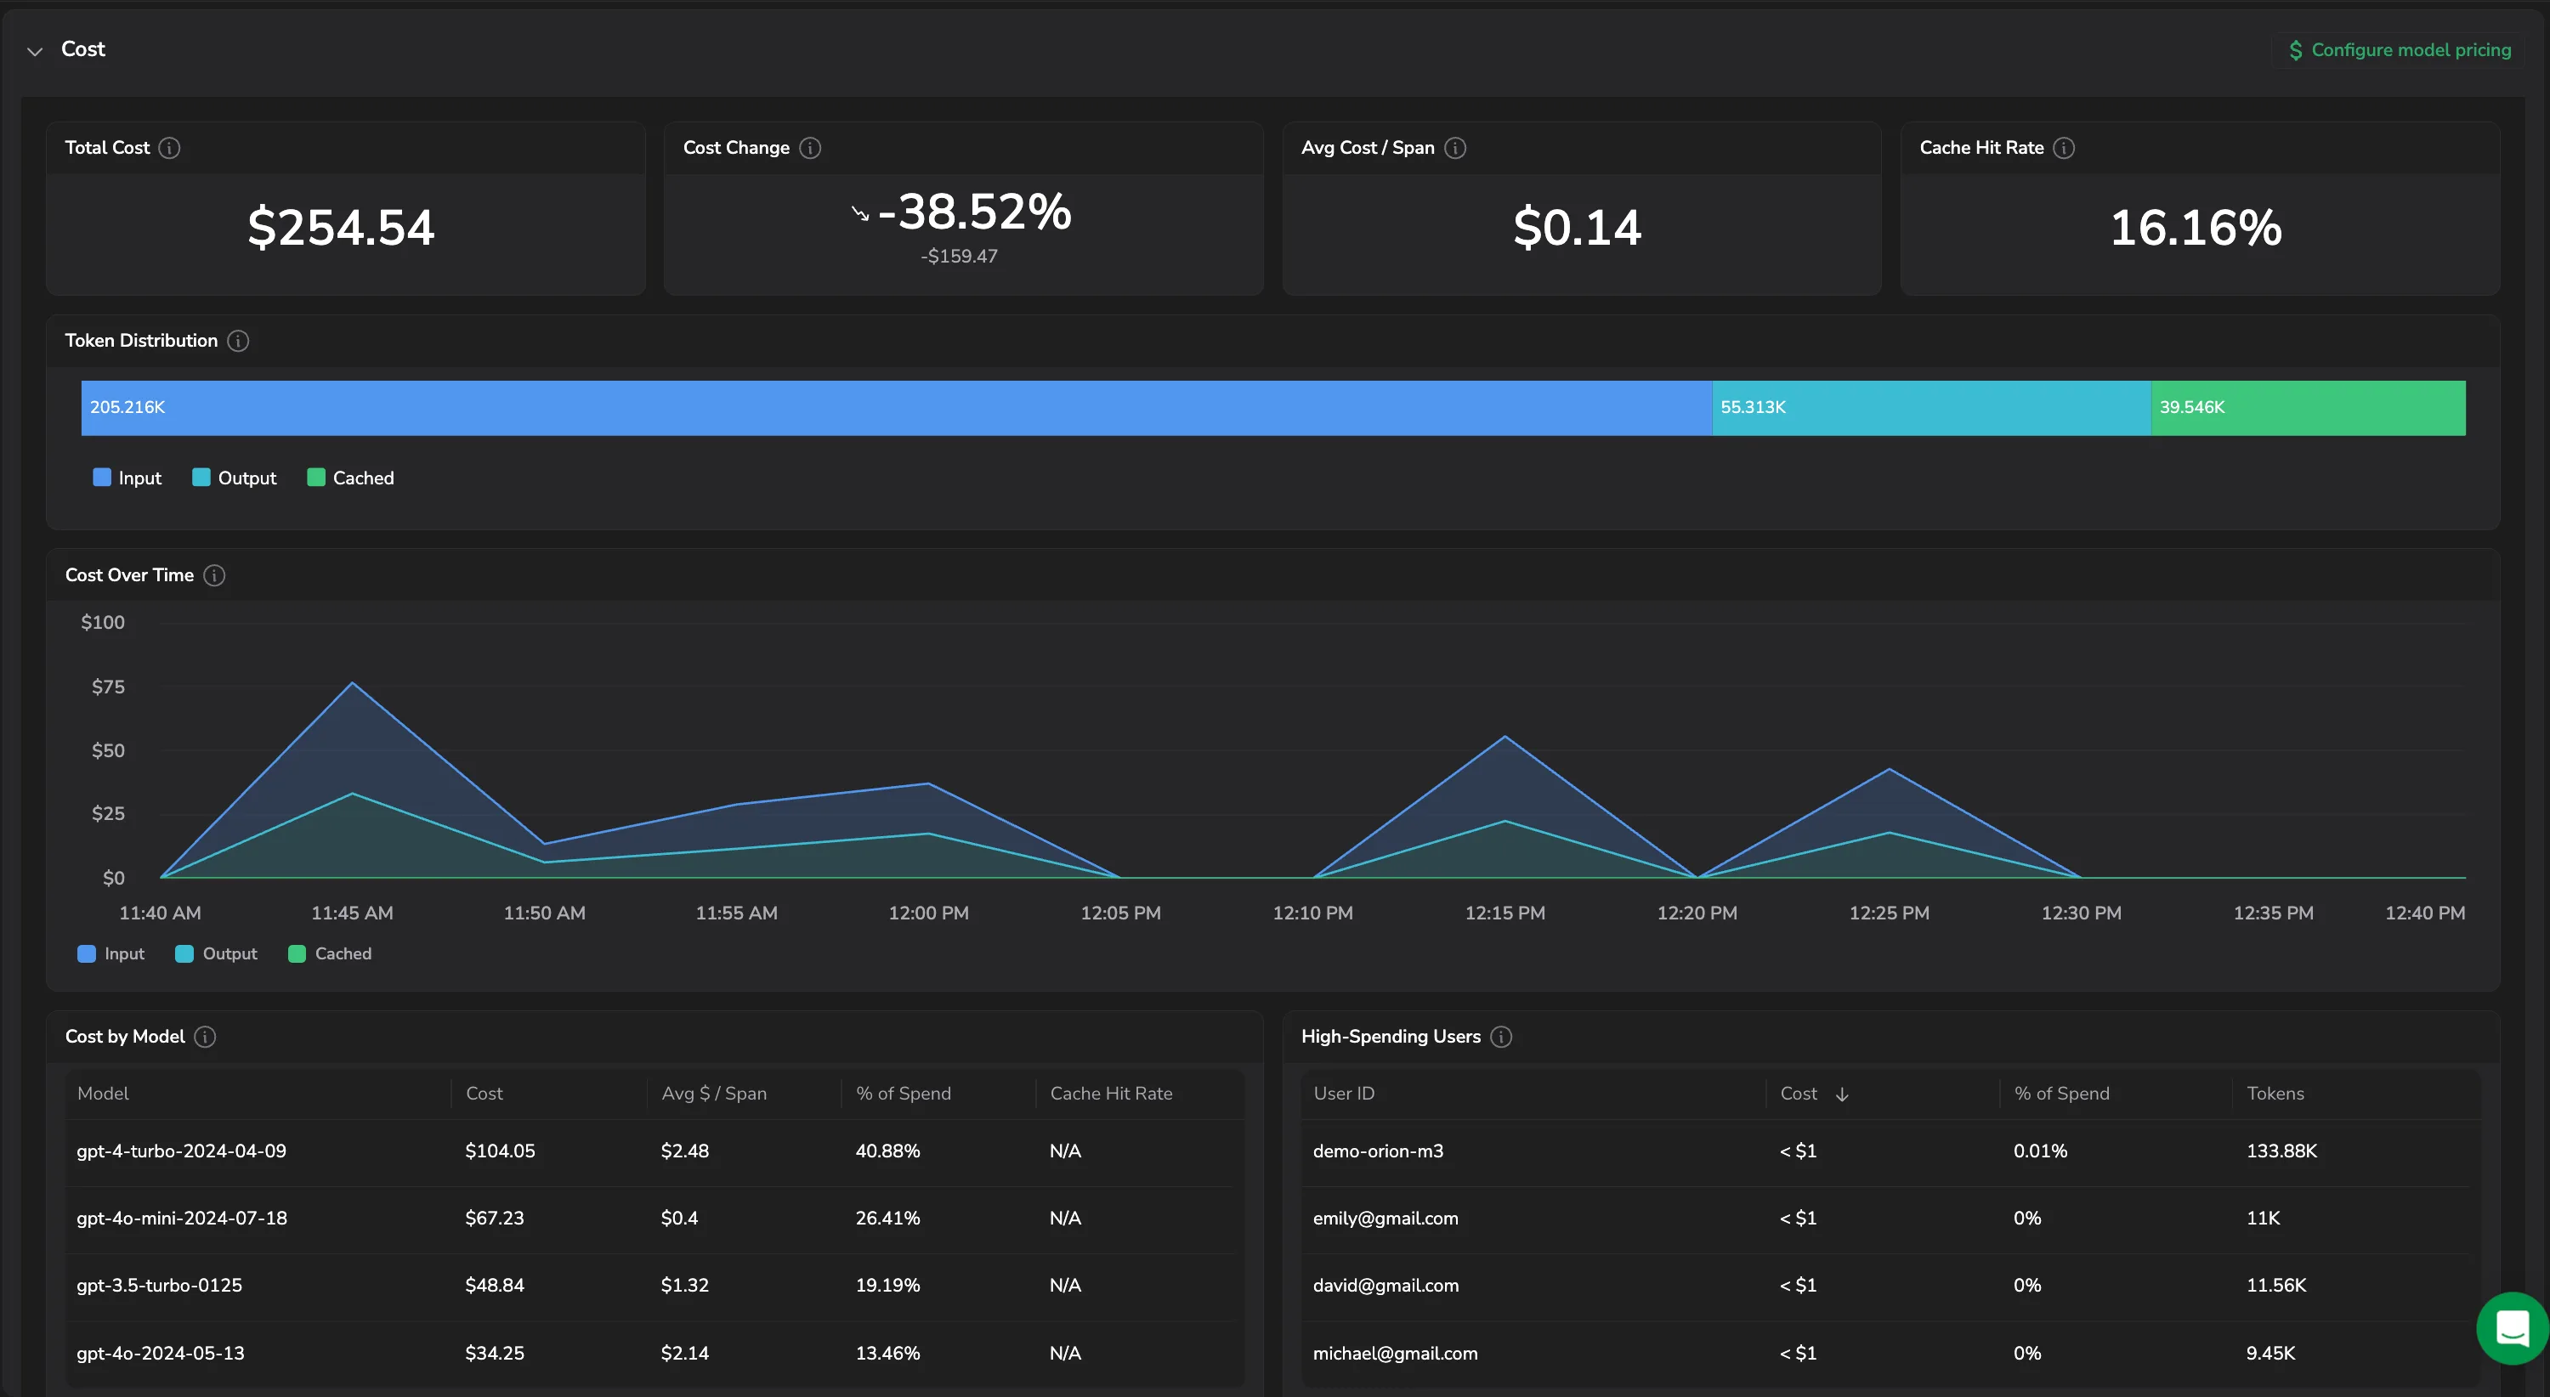Click the downward trend arrow in Cost Change
This screenshot has width=2550, height=1397.
click(859, 212)
